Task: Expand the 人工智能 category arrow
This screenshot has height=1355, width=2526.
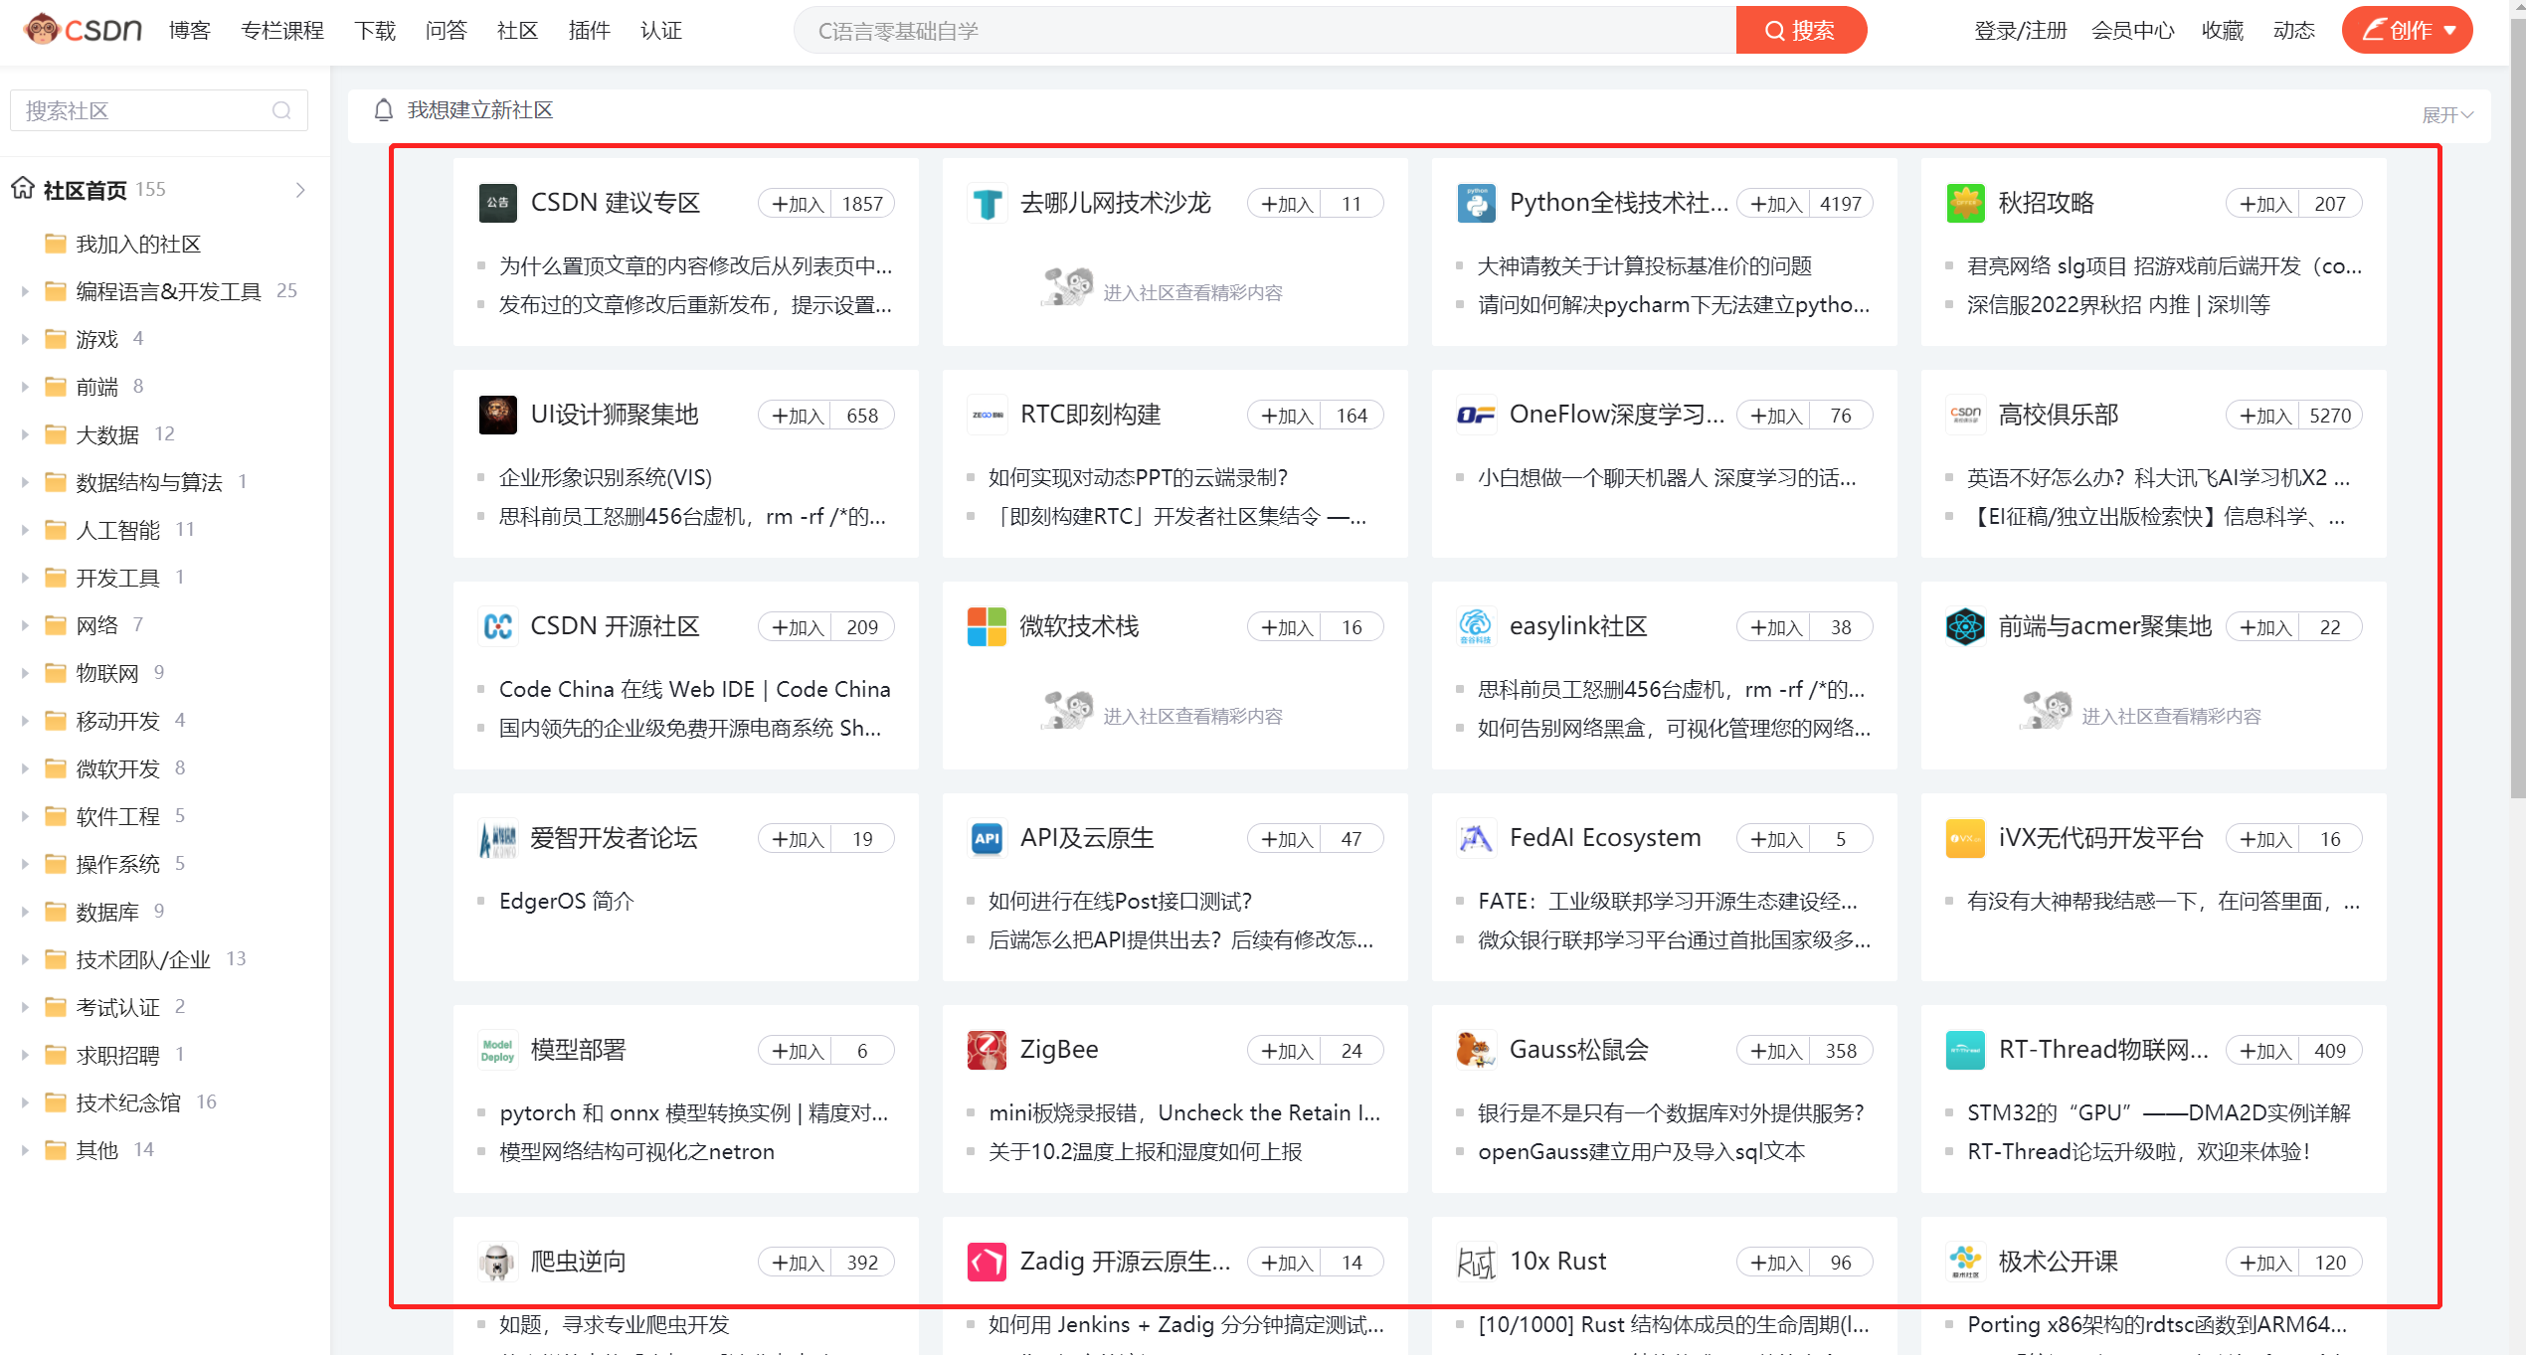Action: (25, 530)
